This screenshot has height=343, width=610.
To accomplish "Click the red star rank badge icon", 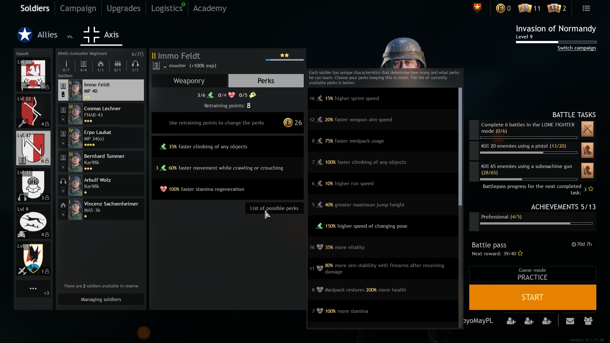I will click(477, 8).
